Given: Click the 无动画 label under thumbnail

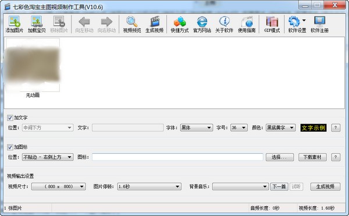Looking at the screenshot, I should (x=33, y=95).
